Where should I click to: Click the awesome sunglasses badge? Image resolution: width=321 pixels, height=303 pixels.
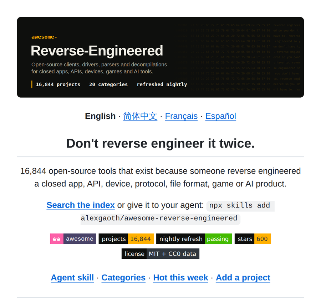(x=73, y=239)
